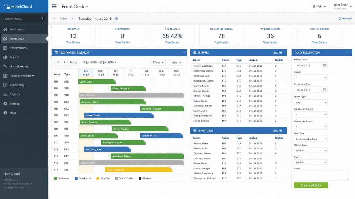The height and width of the screenshot is (199, 355).
Task: View Details under Occupancy percentage
Action: (x=172, y=42)
